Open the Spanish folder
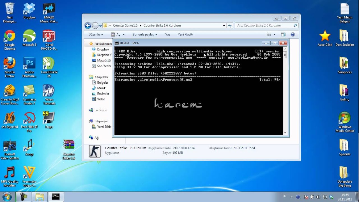The width and height of the screenshot is (359, 202). pos(345,148)
